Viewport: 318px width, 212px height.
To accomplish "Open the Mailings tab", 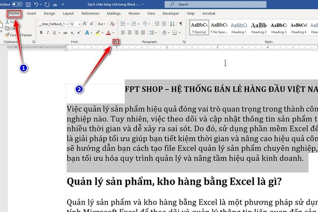I will click(114, 14).
